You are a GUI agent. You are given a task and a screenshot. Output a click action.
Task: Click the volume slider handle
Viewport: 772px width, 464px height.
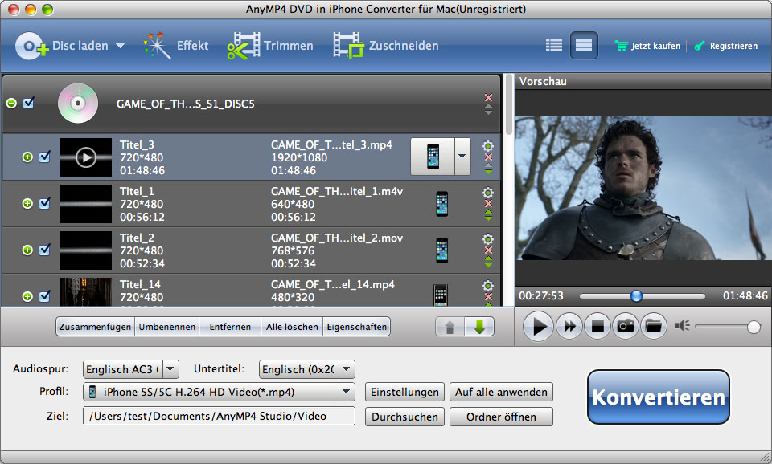coord(754,327)
